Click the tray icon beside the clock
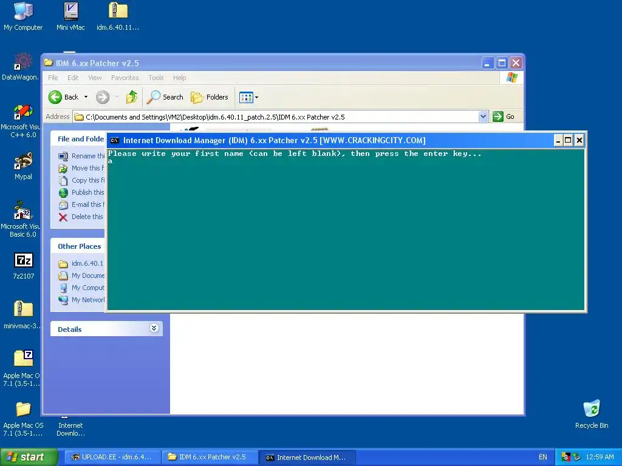Screen dimensions: 622x466 (577, 457)
